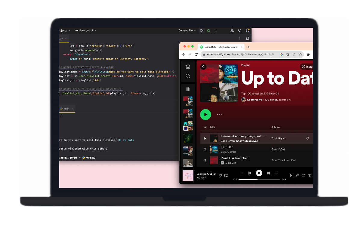The width and height of the screenshot is (361, 225).
Task: Click the now playing album art thumbnail
Action: (188, 176)
